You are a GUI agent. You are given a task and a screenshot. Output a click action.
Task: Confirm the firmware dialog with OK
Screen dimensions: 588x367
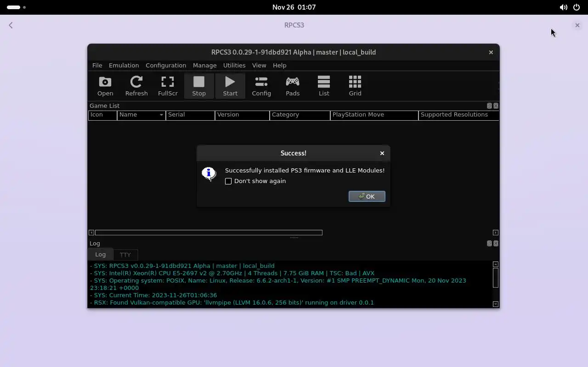367,196
